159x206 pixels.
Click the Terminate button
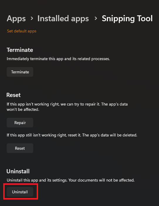[x=20, y=72]
